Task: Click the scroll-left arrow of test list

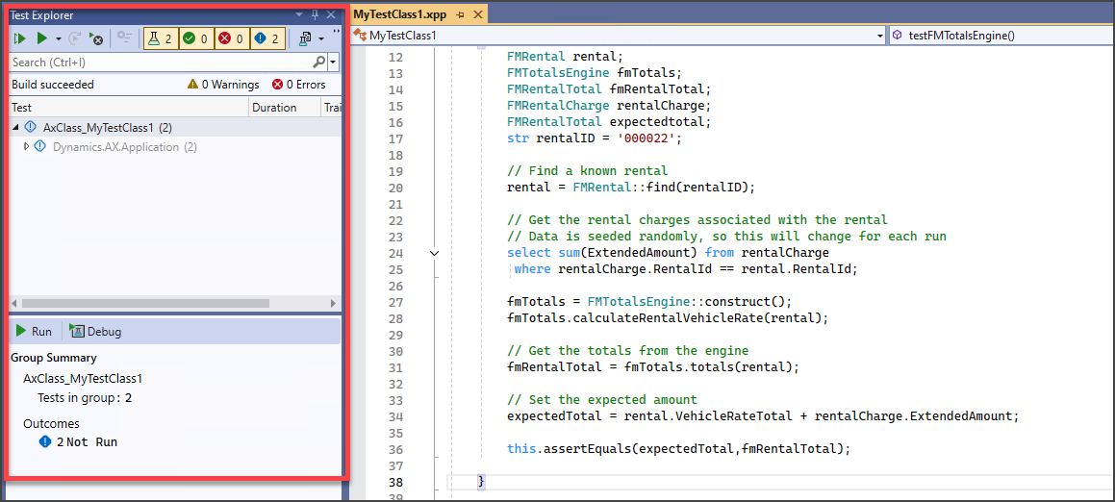Action: [15, 303]
